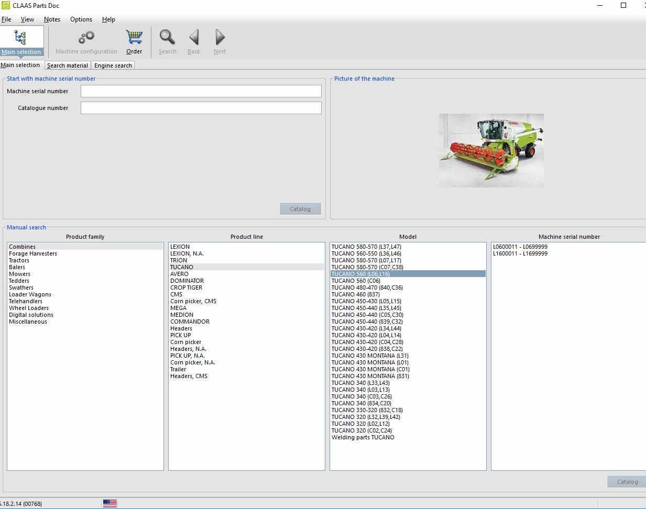Click the Machine serial number input field
646x509 pixels.
(x=201, y=91)
